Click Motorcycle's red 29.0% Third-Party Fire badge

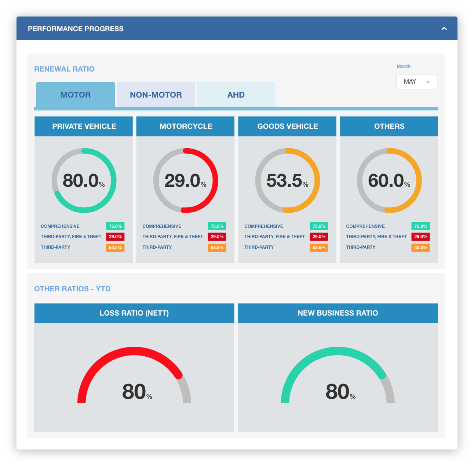(x=217, y=237)
